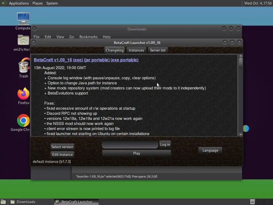This screenshot has height=205, width=273.
Task: Close the BetaCraft Launcher window
Action: [239, 42]
